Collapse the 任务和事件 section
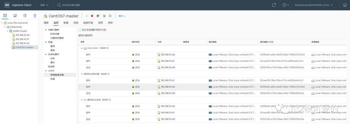 pos(46,54)
